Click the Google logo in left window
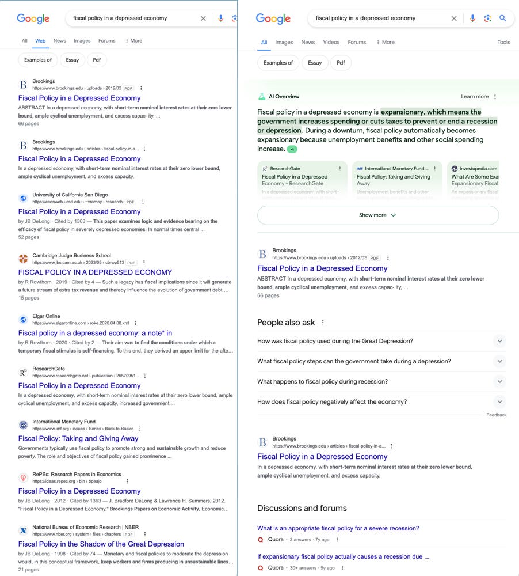The image size is (519, 576). [x=33, y=18]
